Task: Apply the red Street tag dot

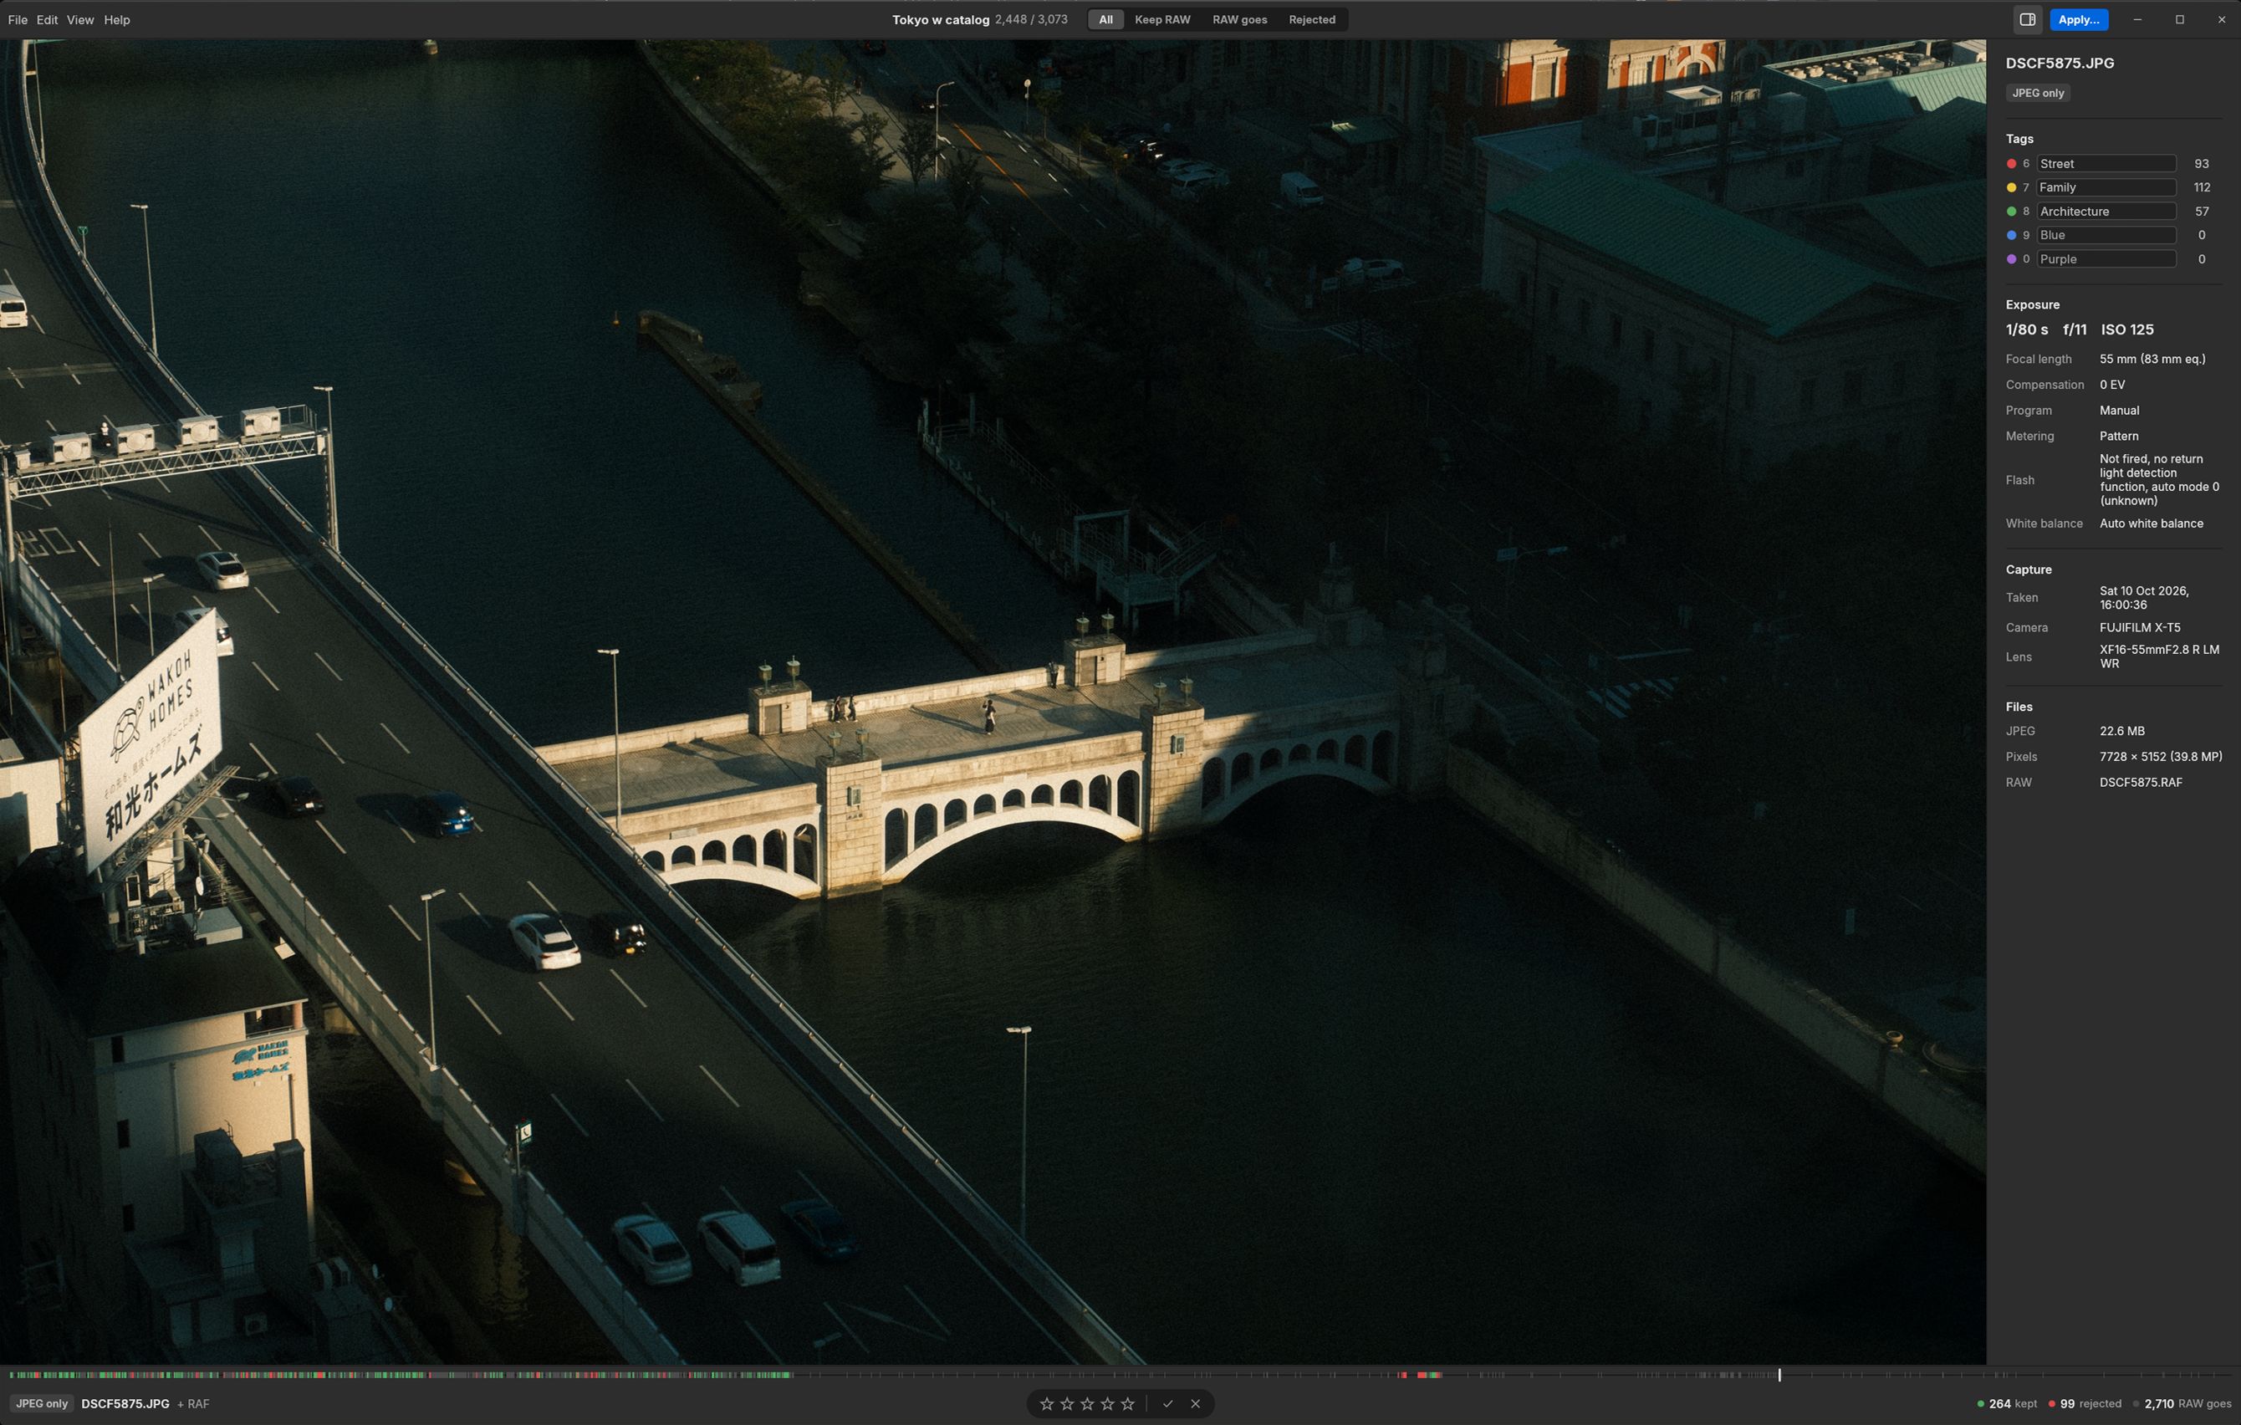Action: pyautogui.click(x=2011, y=164)
